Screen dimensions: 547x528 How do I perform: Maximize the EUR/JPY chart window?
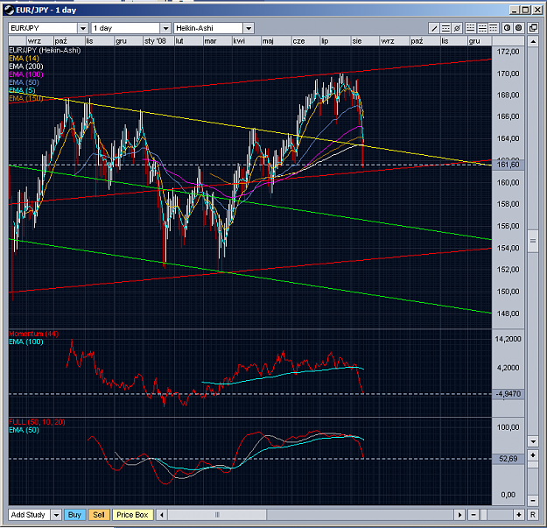pyautogui.click(x=526, y=11)
